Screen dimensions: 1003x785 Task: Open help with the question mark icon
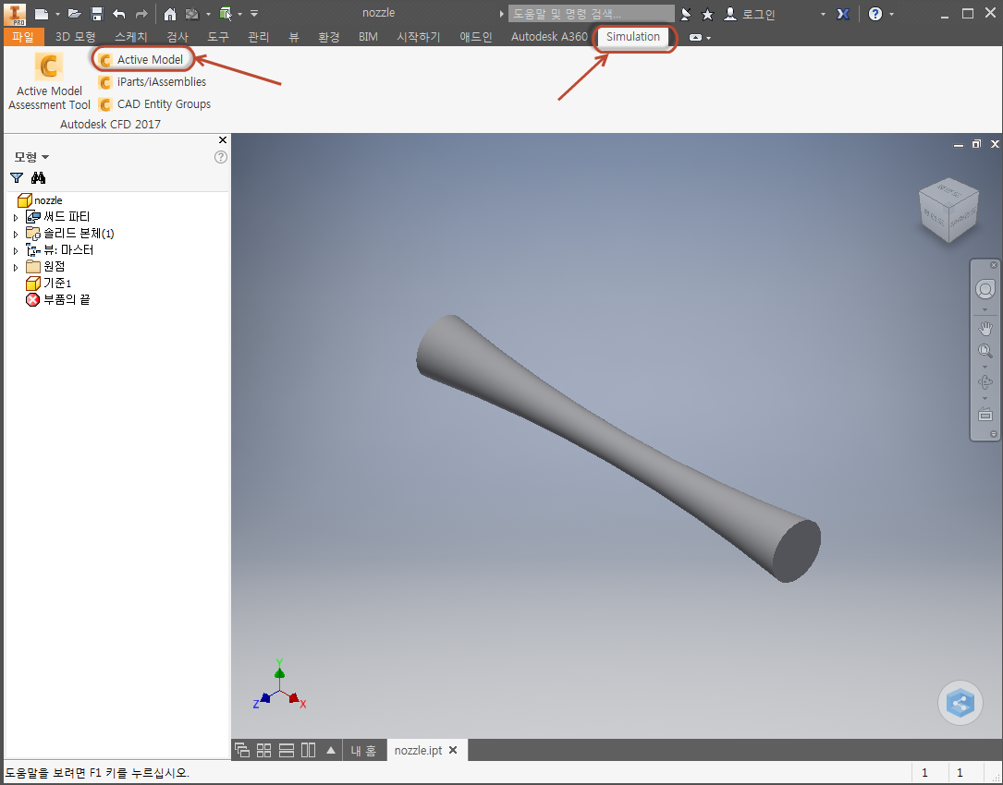coord(875,14)
